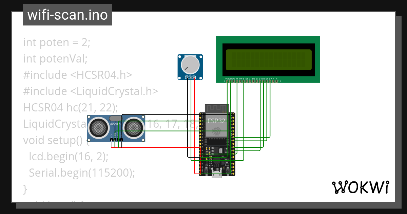Screen dimensions: 407x214
Task: Click the VCC pin on HC-SR04 sensor
Action: pyautogui.click(x=112, y=140)
